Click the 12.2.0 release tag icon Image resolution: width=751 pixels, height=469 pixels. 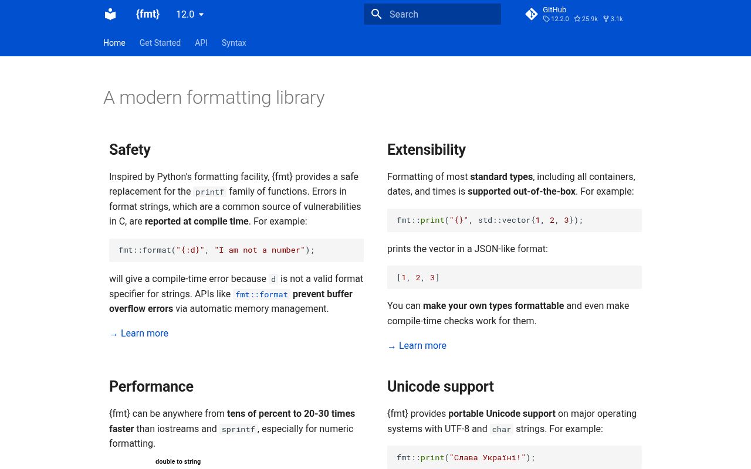[546, 19]
